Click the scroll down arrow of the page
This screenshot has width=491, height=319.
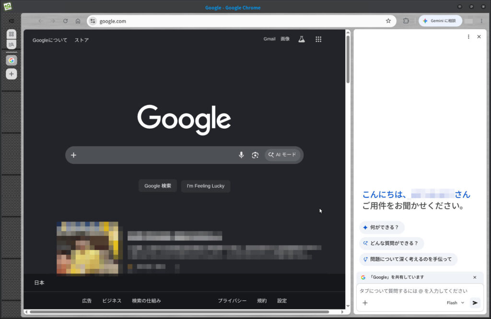(348, 306)
